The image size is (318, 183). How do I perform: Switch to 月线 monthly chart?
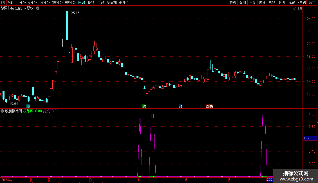100,3
